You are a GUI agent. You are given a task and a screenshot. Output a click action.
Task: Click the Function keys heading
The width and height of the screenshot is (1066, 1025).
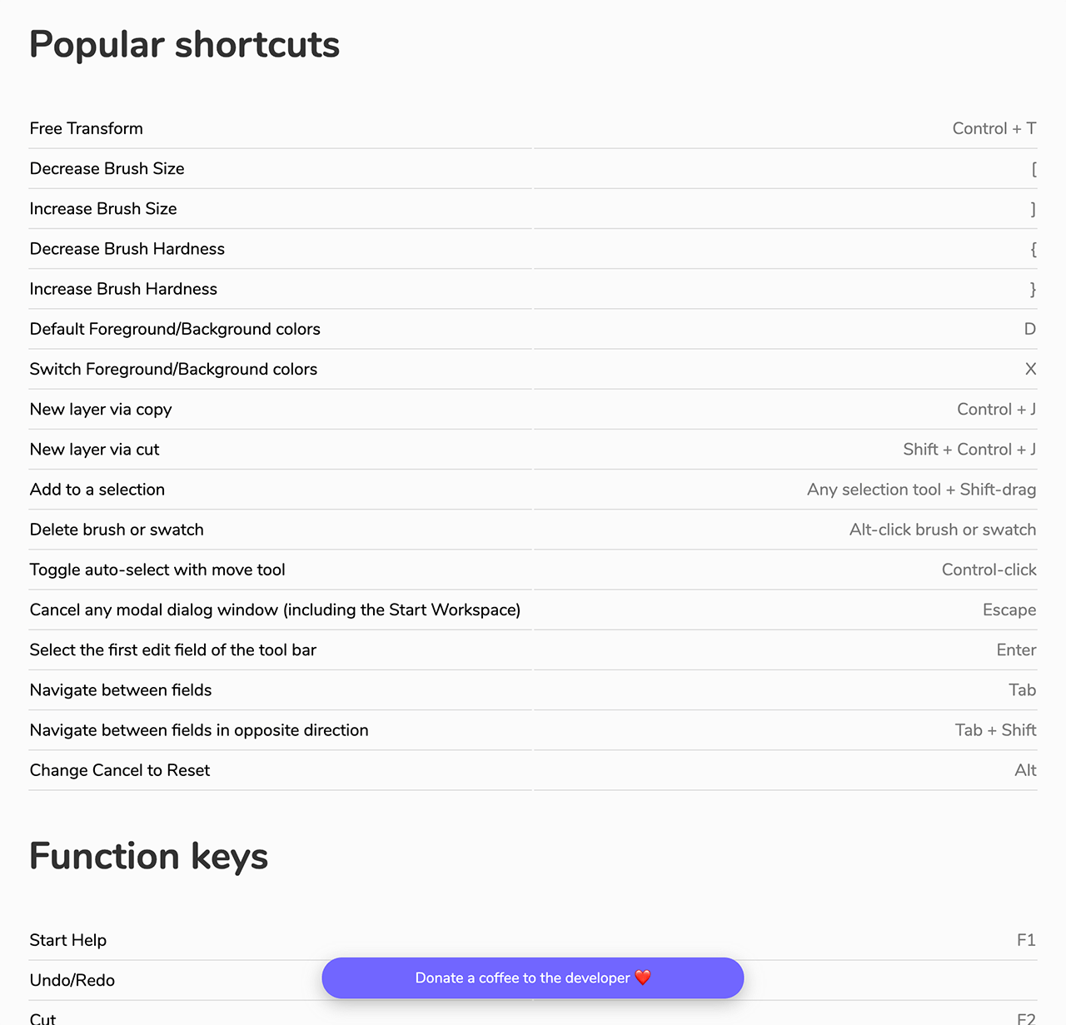[148, 856]
